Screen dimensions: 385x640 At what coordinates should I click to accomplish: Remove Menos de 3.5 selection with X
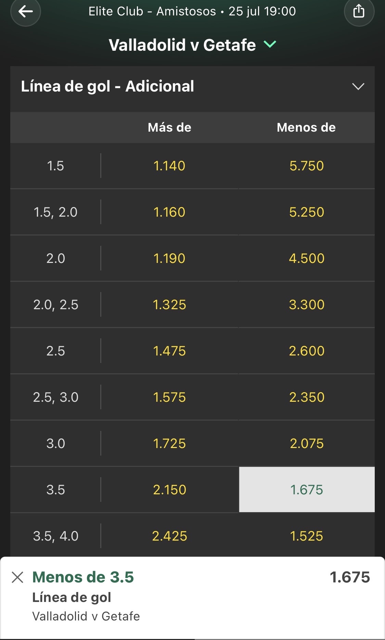[17, 577]
